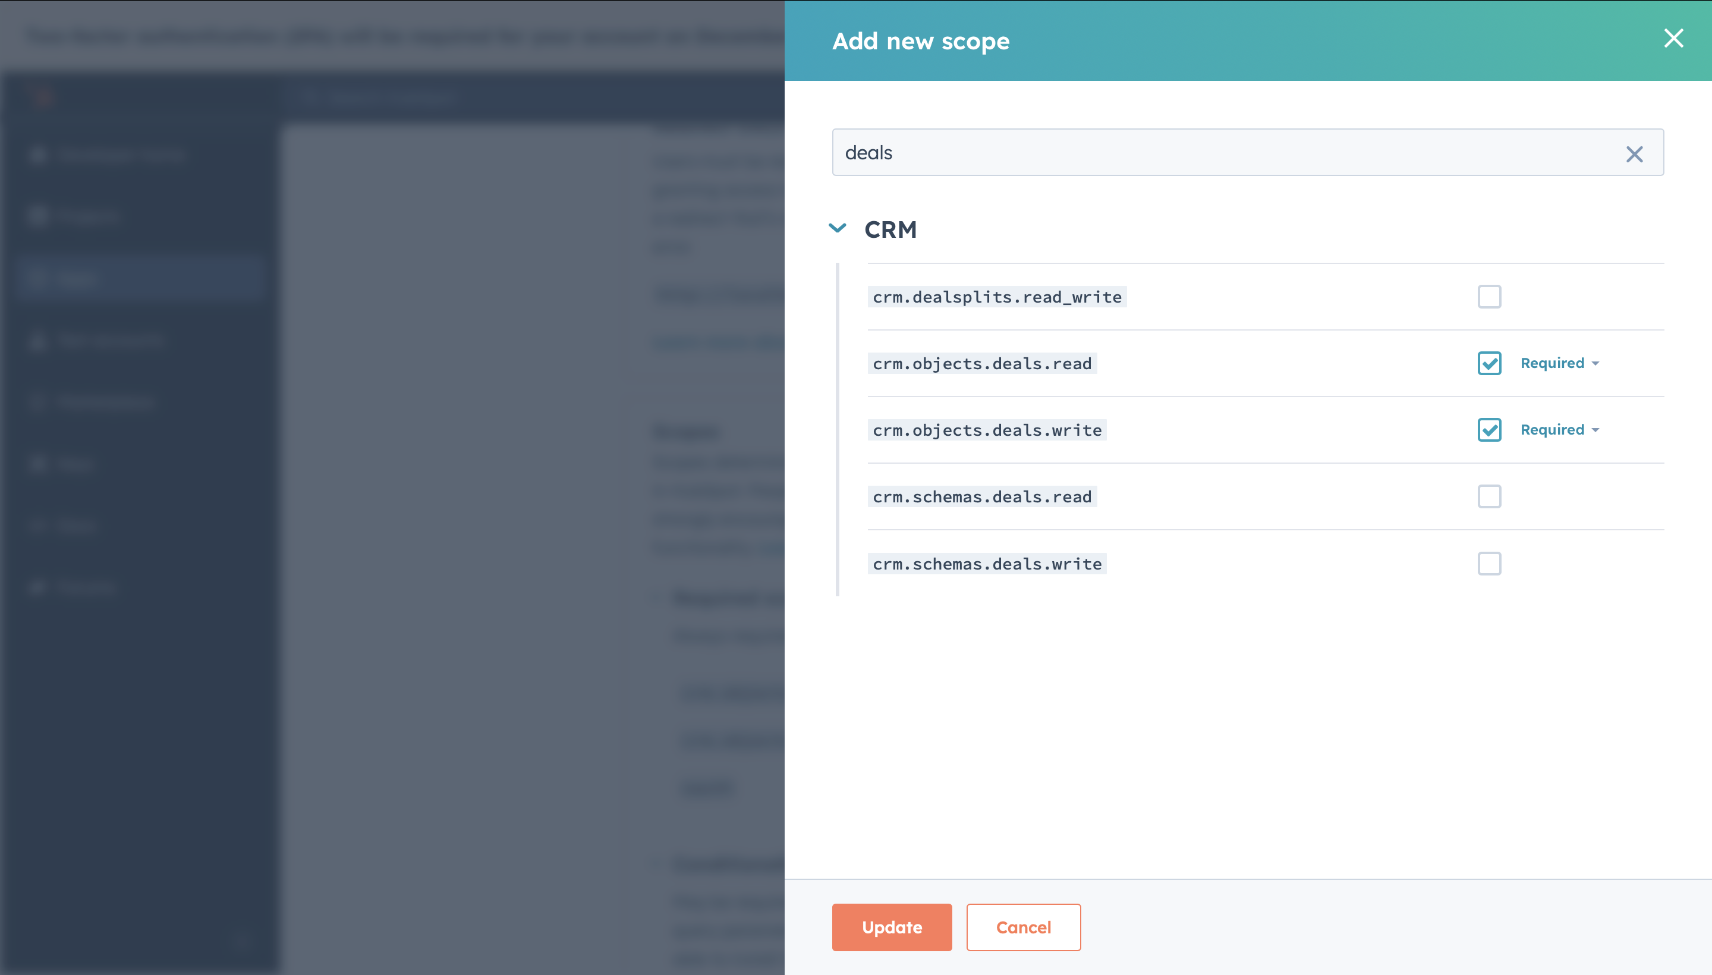Screen dimensions: 1712x975
Task: Uncheck crm.objects.deals.read scope
Action: [1488, 363]
